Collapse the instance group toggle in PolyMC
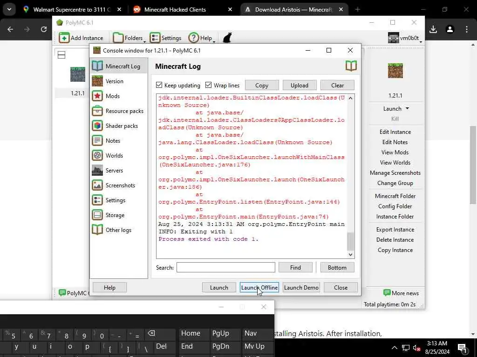 coord(61,55)
